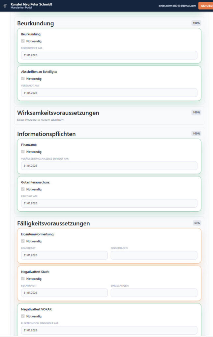Click the empty Eingetragen field for Eigentumsvormerkung
Viewport: 213px width, 337px height.
point(154,255)
